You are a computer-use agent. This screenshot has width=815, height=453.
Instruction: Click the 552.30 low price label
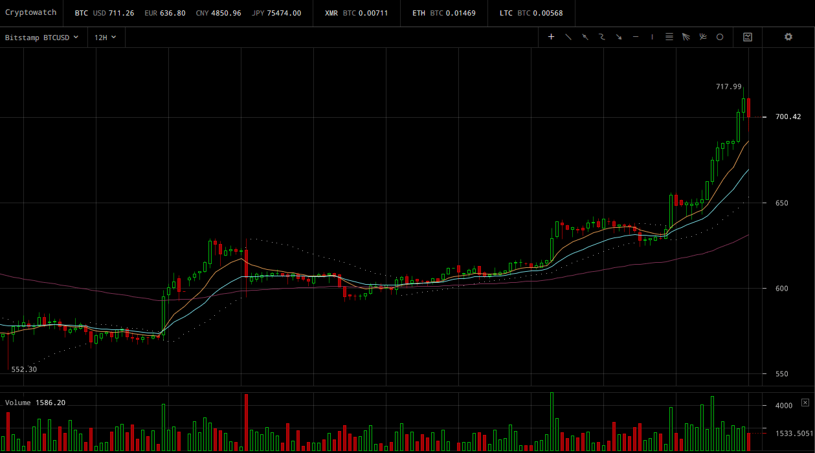pos(24,370)
